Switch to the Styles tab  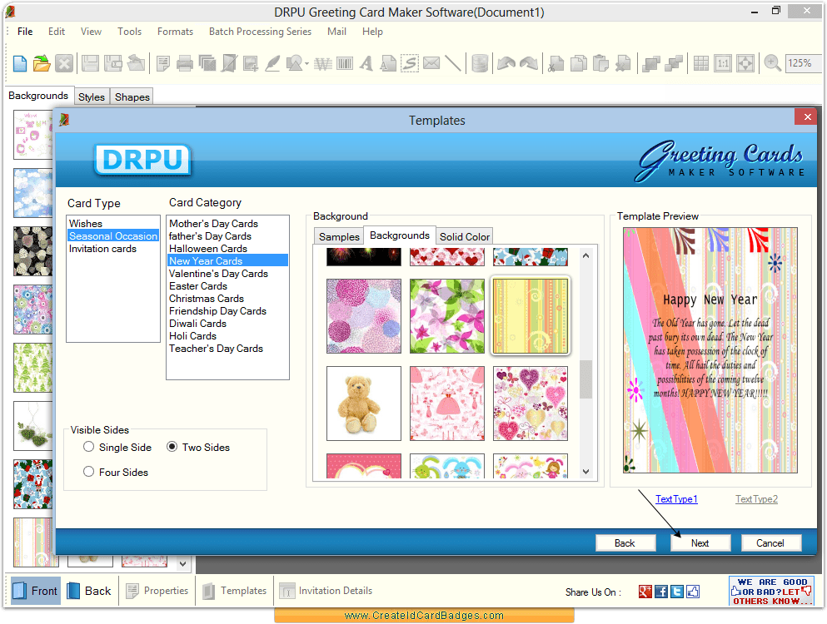click(x=92, y=97)
